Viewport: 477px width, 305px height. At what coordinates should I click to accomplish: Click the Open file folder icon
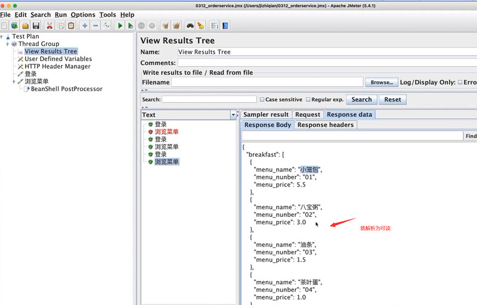(x=25, y=26)
